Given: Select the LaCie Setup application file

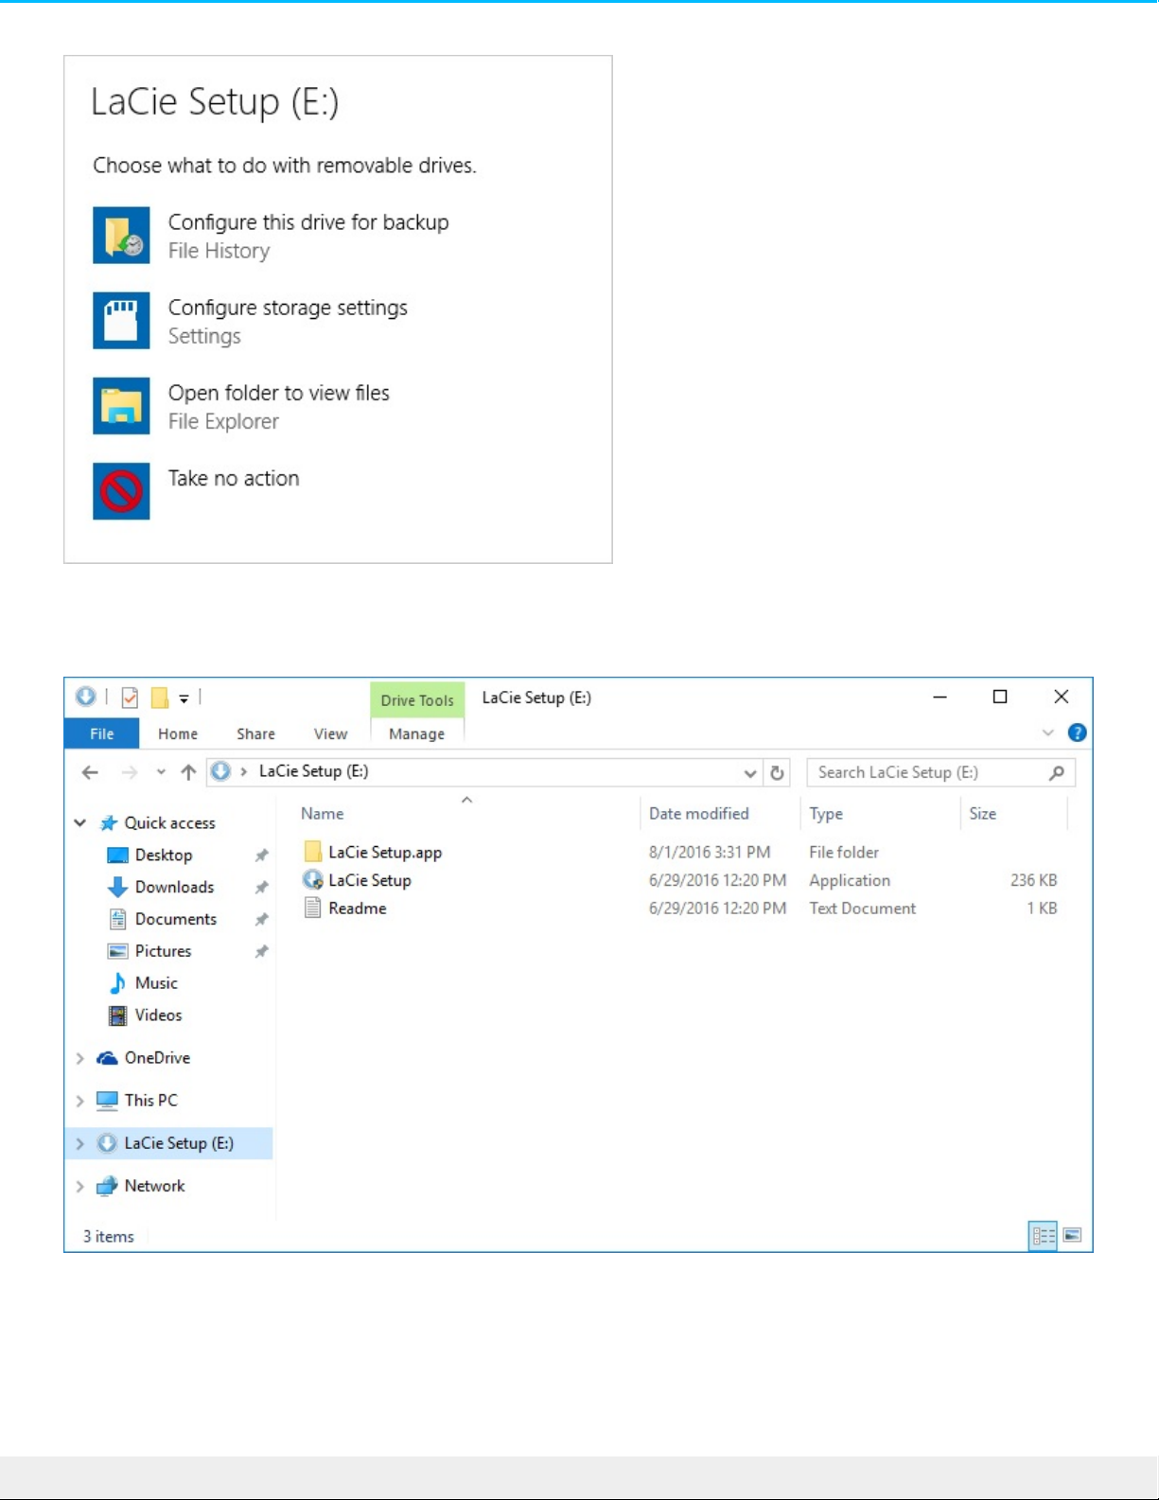Looking at the screenshot, I should click(x=370, y=880).
